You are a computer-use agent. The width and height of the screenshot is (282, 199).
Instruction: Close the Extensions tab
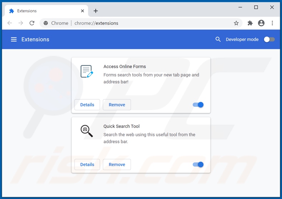(x=82, y=11)
